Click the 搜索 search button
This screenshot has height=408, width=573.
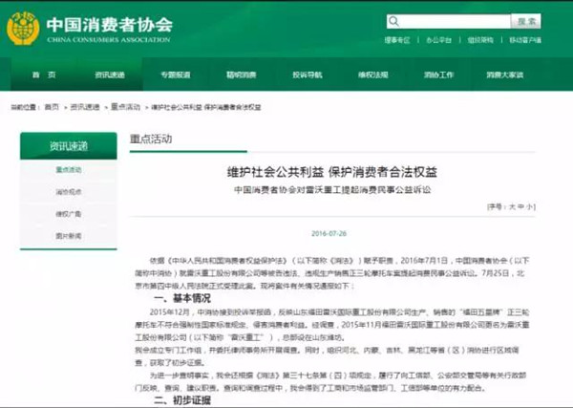pyautogui.click(x=526, y=21)
